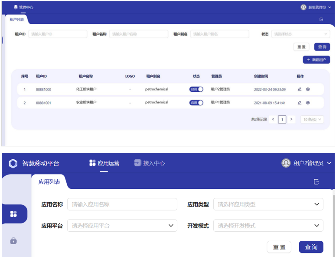Click settings icon for tenant 88881001 row
Viewport: 336px width, 259px height.
tap(308, 103)
